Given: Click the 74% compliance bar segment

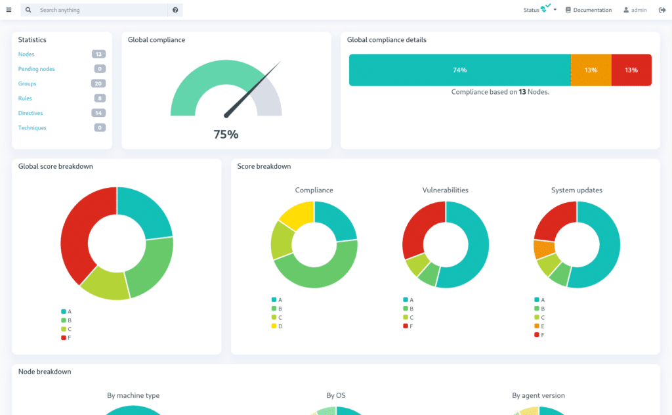Looking at the screenshot, I should click(460, 70).
